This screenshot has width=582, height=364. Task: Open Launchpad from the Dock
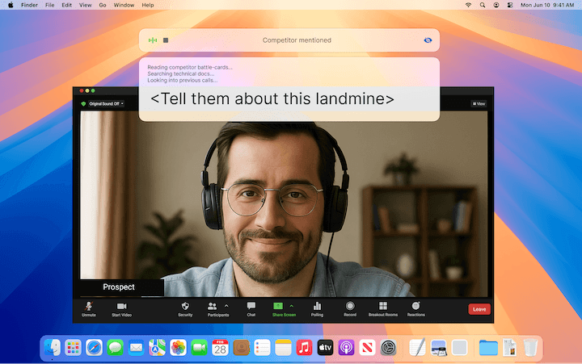coord(73,348)
